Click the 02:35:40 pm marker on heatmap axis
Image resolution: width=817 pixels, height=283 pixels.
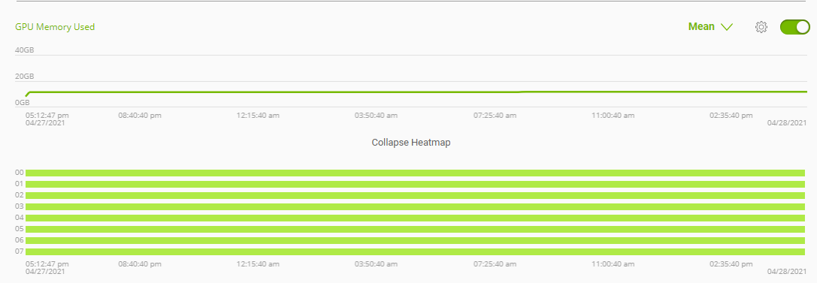pos(731,264)
